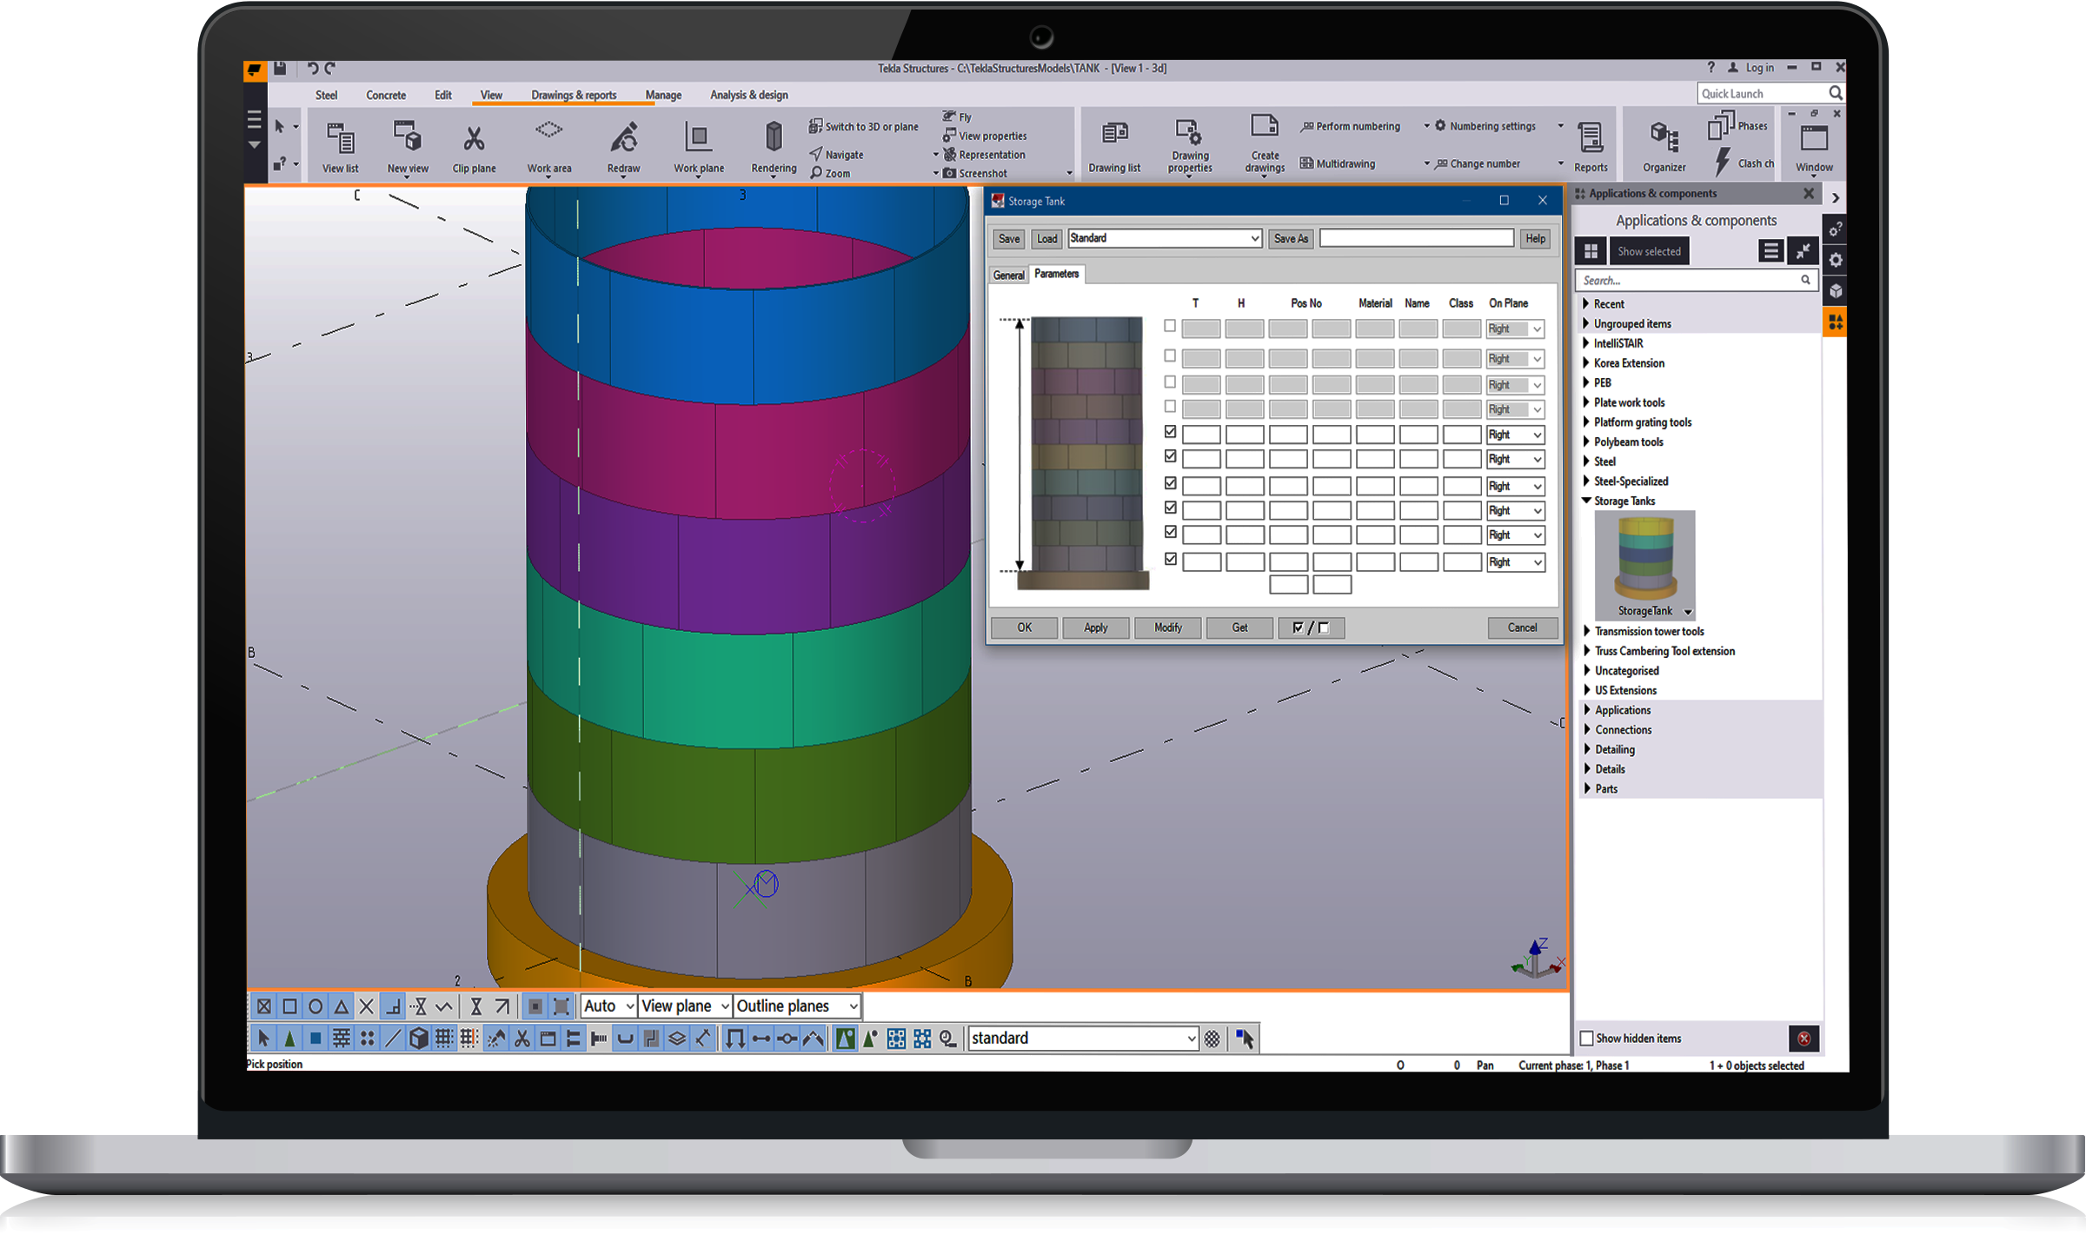Expand the Transmission tower tools group
Screen dimensions: 2086x1255
coord(1586,632)
